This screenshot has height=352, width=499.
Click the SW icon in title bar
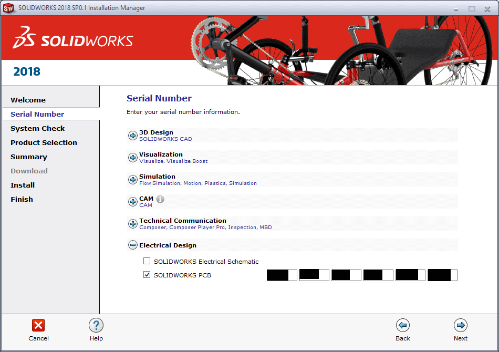(x=8, y=8)
